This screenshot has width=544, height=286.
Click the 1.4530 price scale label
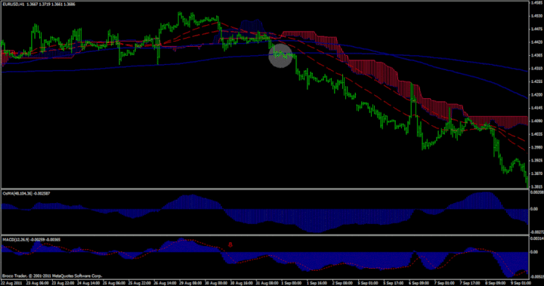[x=537, y=16]
